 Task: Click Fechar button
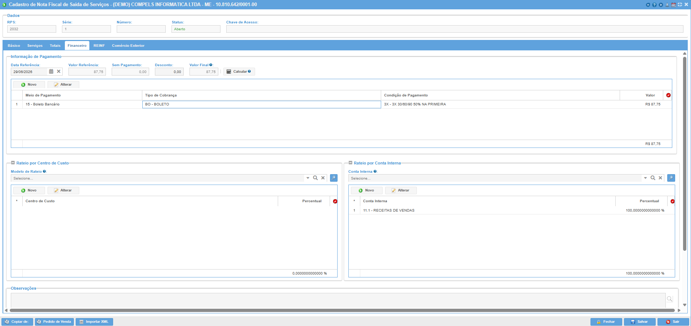606,322
